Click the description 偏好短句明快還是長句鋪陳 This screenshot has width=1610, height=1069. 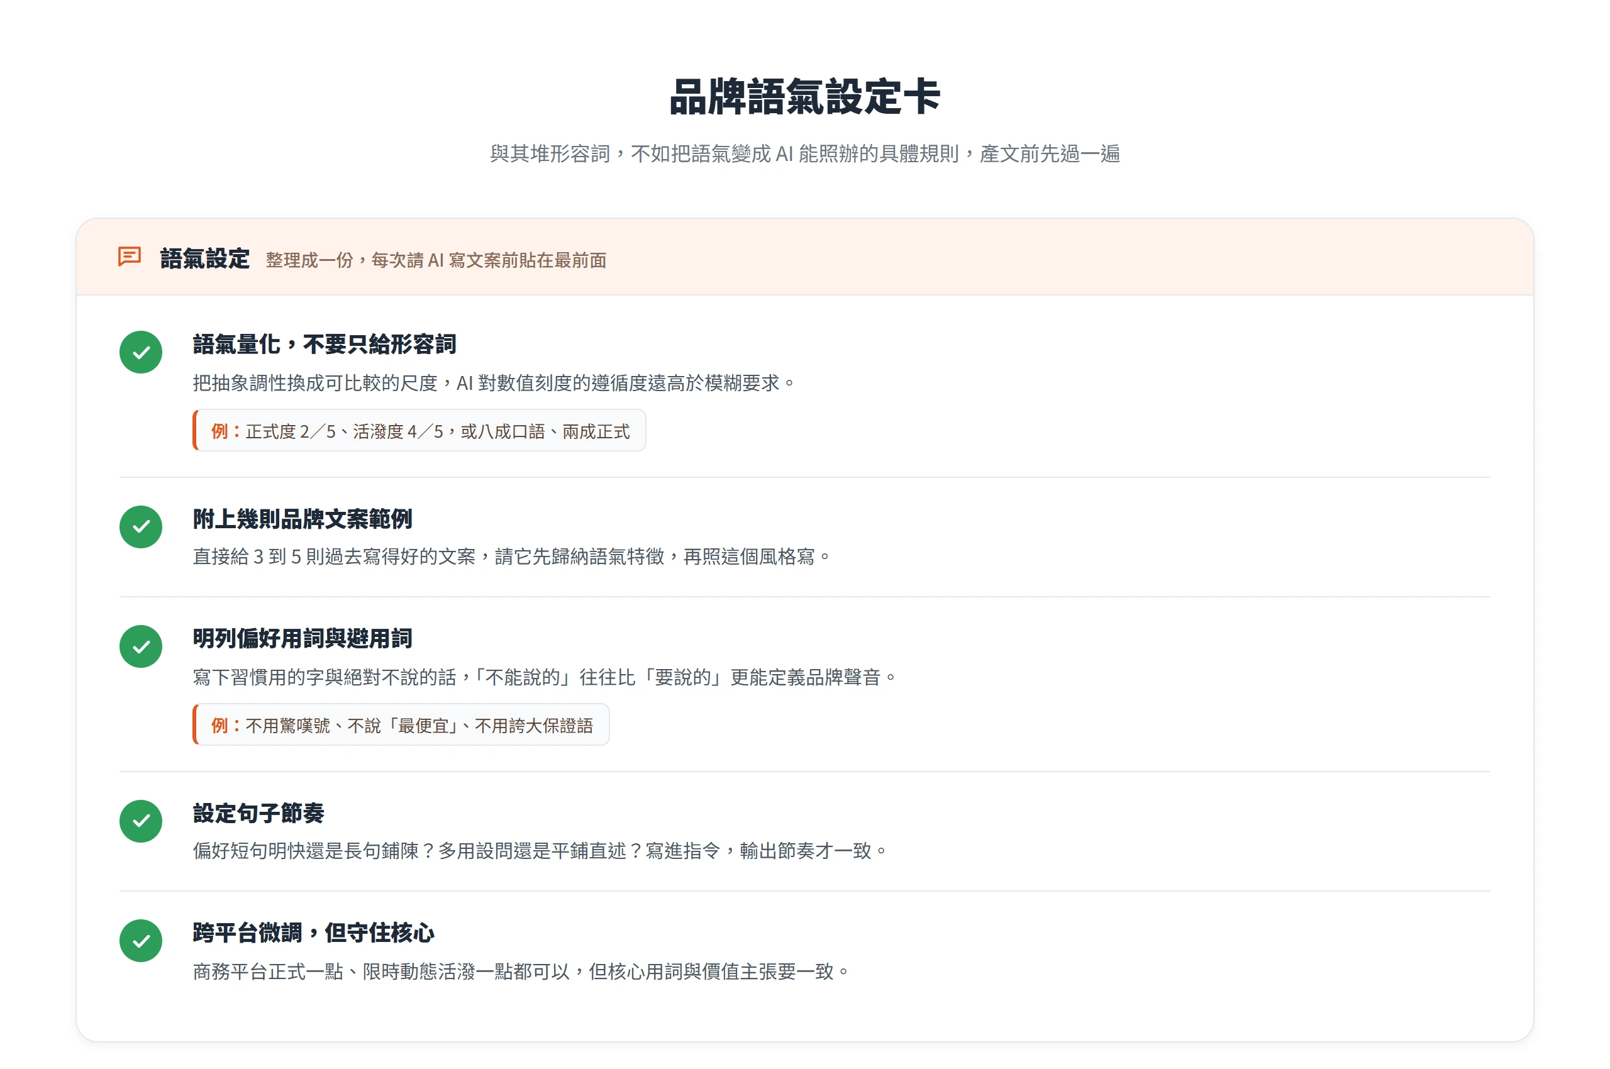(541, 851)
